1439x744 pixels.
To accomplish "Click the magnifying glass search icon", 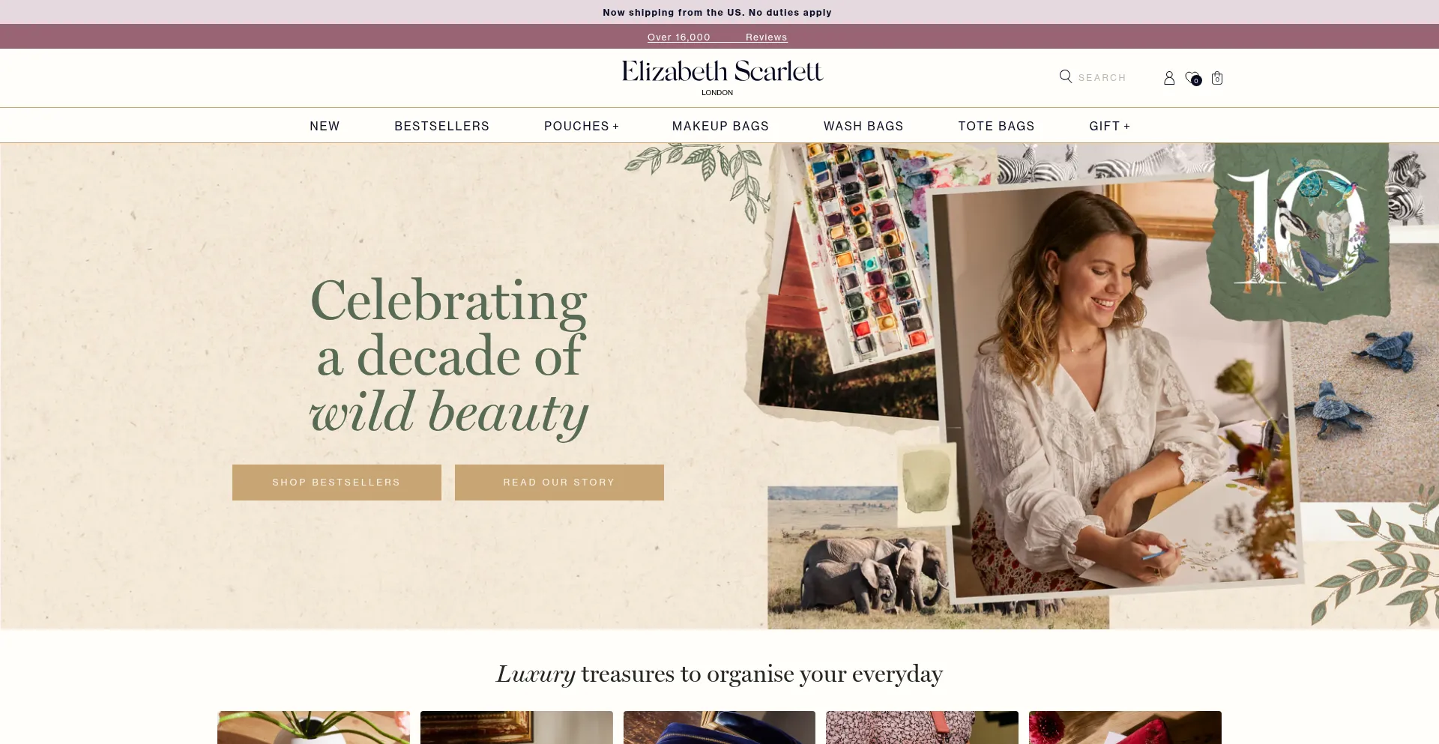I will (x=1065, y=76).
